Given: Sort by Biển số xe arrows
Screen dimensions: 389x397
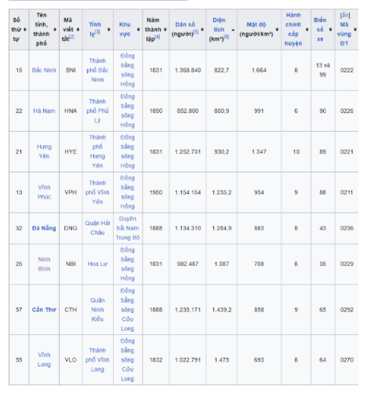Looking at the screenshot, I should [x=330, y=30].
